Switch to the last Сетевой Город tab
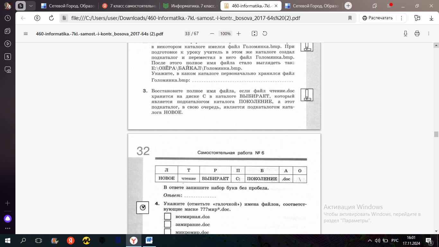The image size is (439, 247). 312,6
